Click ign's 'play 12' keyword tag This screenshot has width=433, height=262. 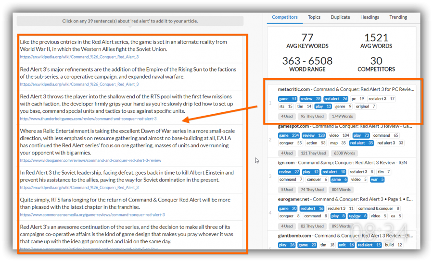click(x=311, y=172)
